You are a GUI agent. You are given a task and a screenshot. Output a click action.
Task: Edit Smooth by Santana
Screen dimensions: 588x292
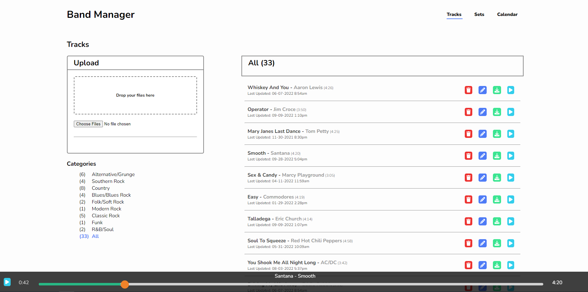pos(483,156)
